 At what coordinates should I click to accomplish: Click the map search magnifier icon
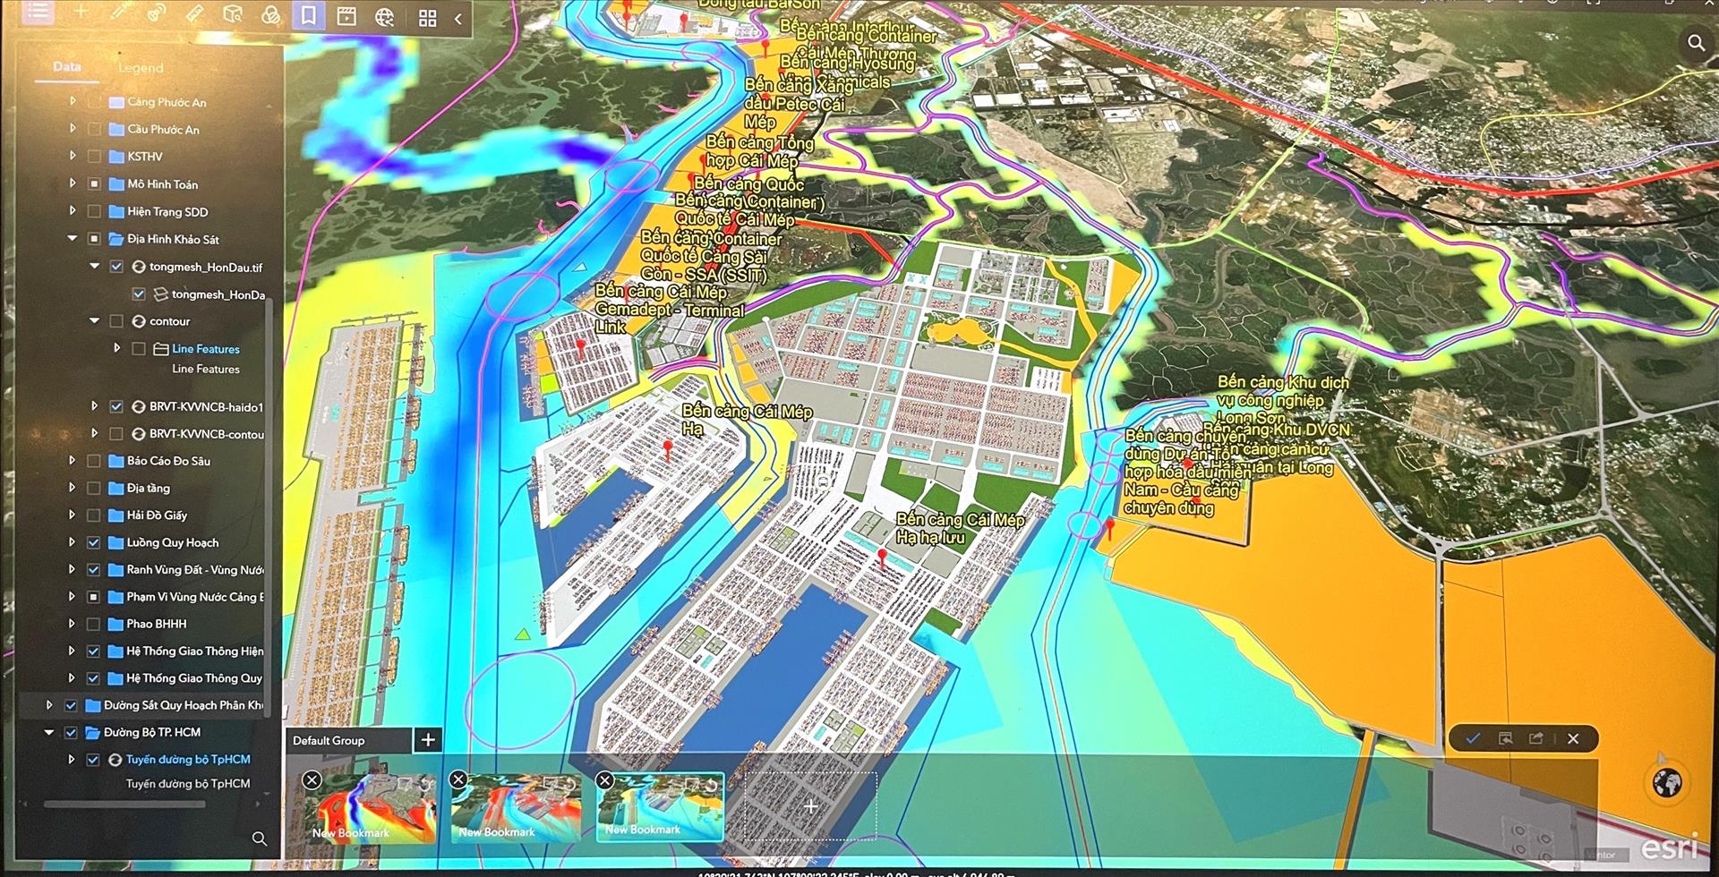coord(1695,43)
